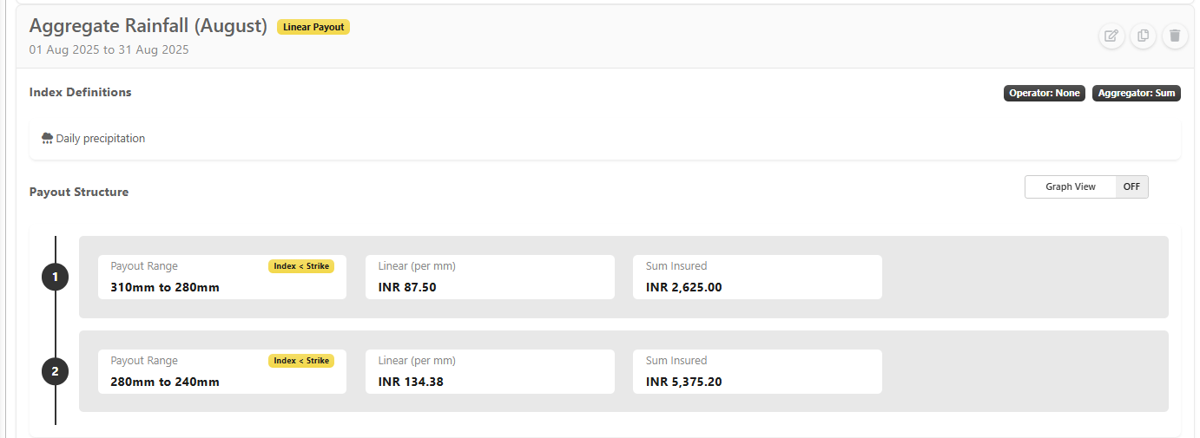
Task: Click the second Index < Strike tag
Action: (x=301, y=361)
